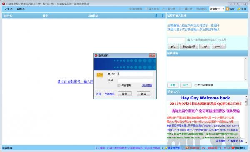Viewport: 250px width, 152px height.
Task: Toggle the 显示详细信息 checkbox
Action: (196, 85)
